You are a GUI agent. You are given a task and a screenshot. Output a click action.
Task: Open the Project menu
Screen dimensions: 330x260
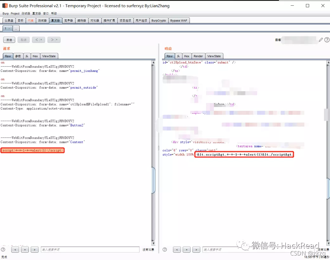click(15, 13)
